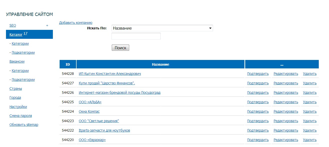
Task: Open the ООО «АЛЬБА» company link
Action: 90,102
